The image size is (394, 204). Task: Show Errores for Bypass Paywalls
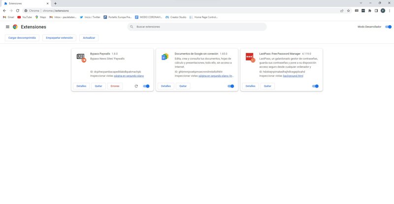(115, 86)
